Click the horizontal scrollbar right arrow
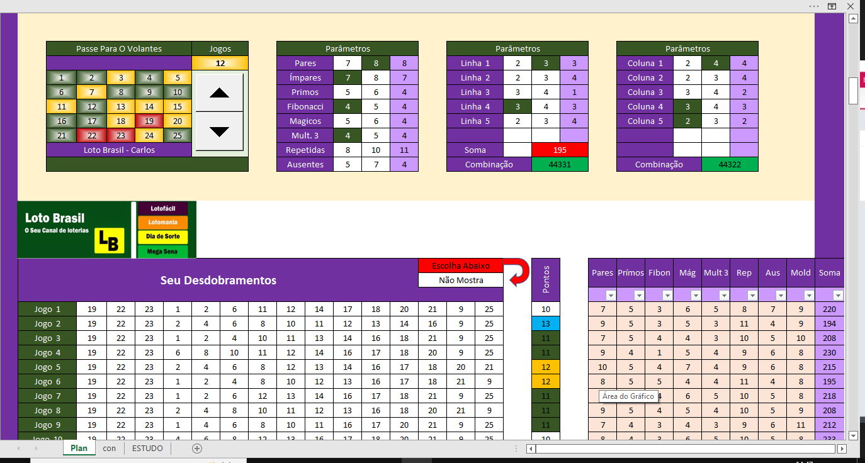 [x=841, y=449]
